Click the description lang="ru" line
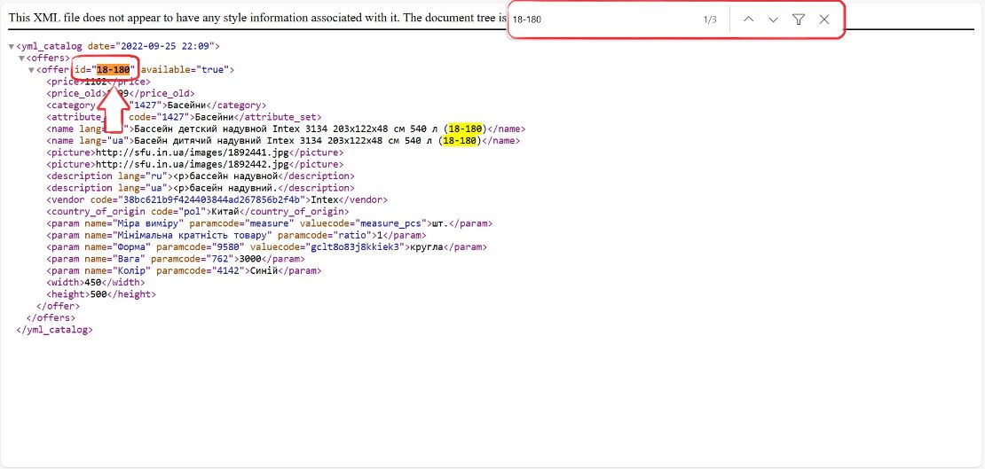 (x=200, y=176)
